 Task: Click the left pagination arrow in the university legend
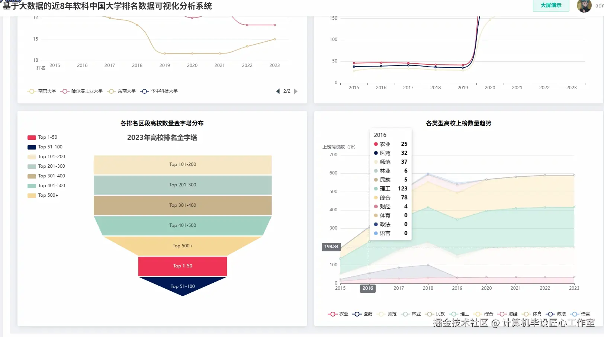click(278, 91)
